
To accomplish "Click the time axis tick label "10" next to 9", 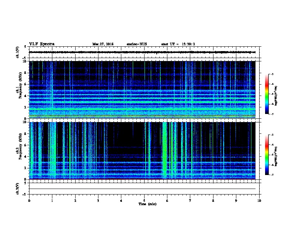I will click(259, 201).
